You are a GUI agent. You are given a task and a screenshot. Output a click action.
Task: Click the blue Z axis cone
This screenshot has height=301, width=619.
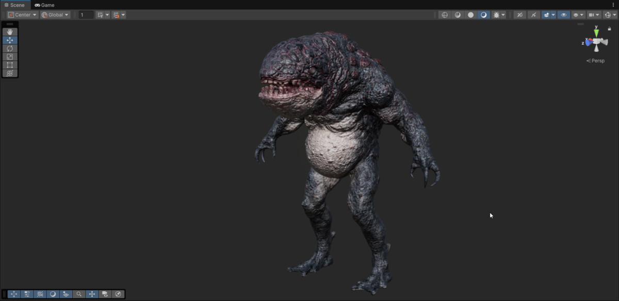pyautogui.click(x=588, y=43)
